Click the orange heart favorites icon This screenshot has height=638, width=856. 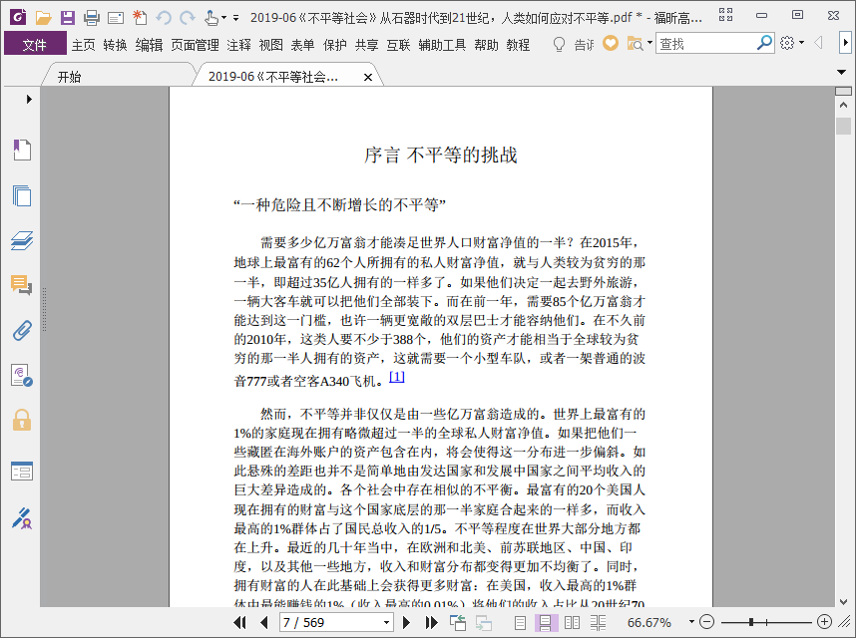(611, 43)
